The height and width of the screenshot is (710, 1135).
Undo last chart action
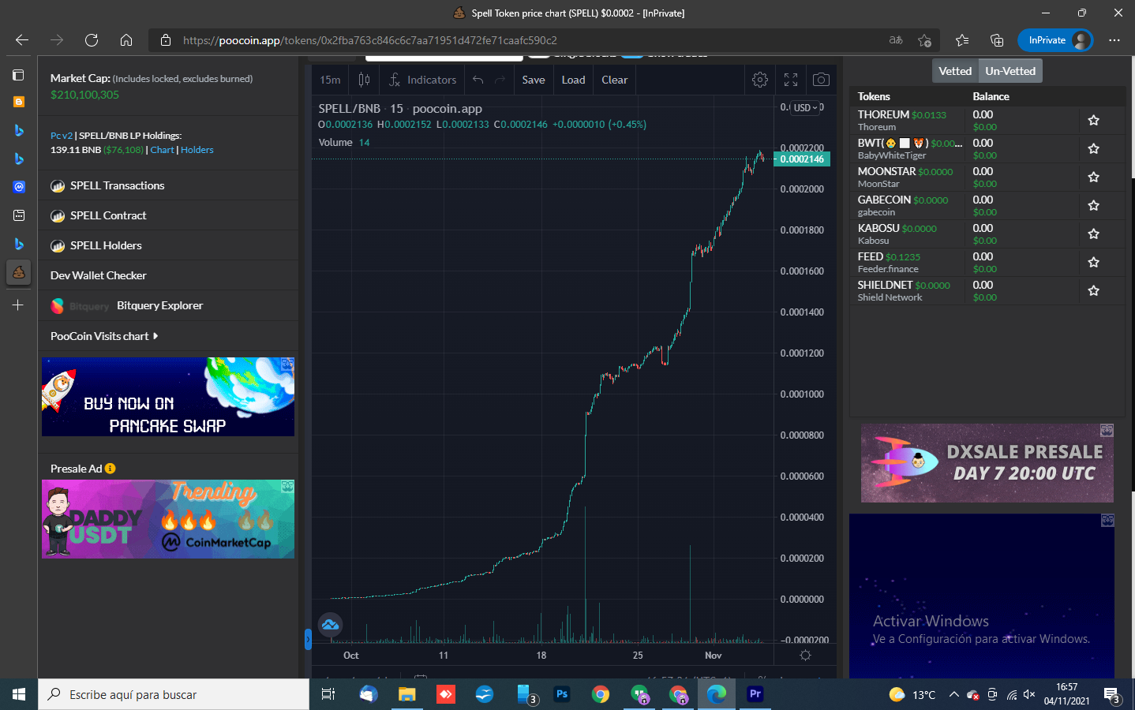point(478,80)
